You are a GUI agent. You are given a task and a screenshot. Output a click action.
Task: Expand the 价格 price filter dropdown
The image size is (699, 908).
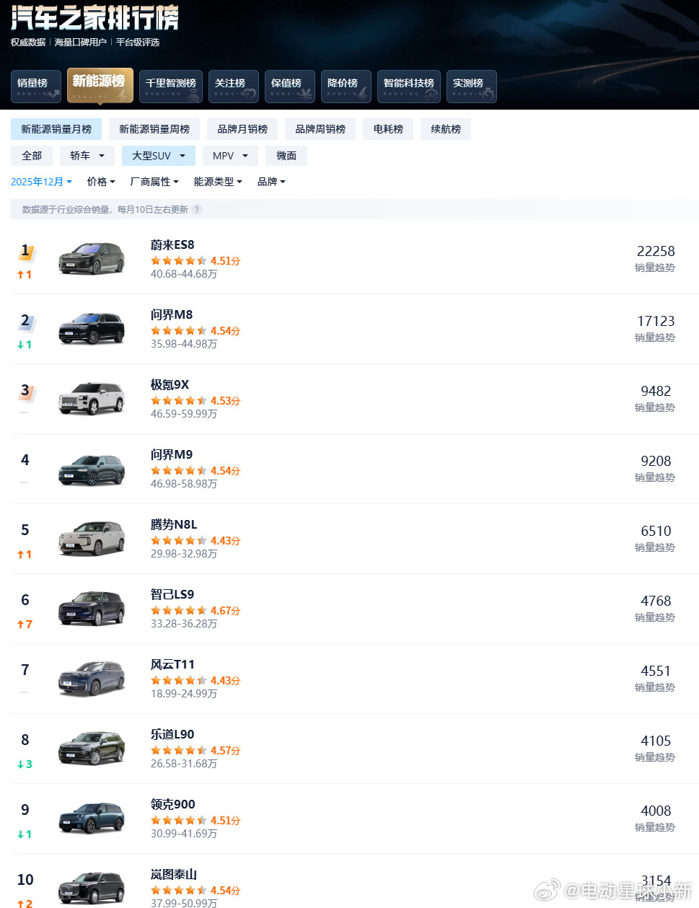click(x=100, y=181)
